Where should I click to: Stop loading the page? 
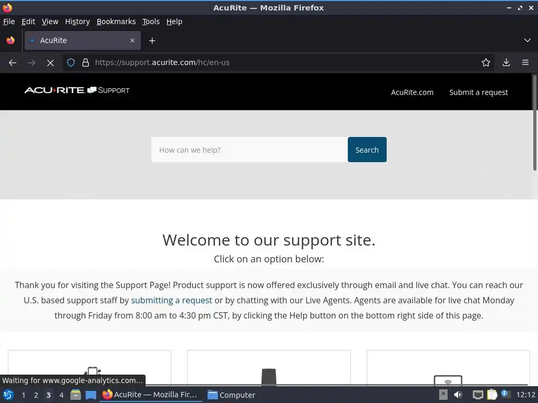pos(50,63)
